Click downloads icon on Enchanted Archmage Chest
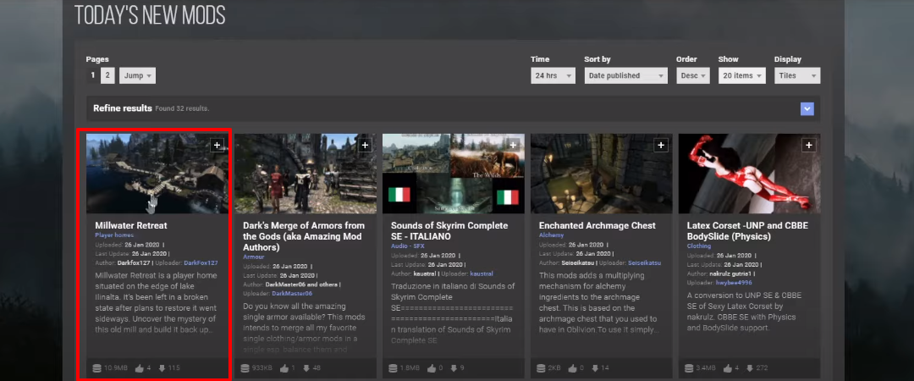914x381 pixels. coord(596,368)
